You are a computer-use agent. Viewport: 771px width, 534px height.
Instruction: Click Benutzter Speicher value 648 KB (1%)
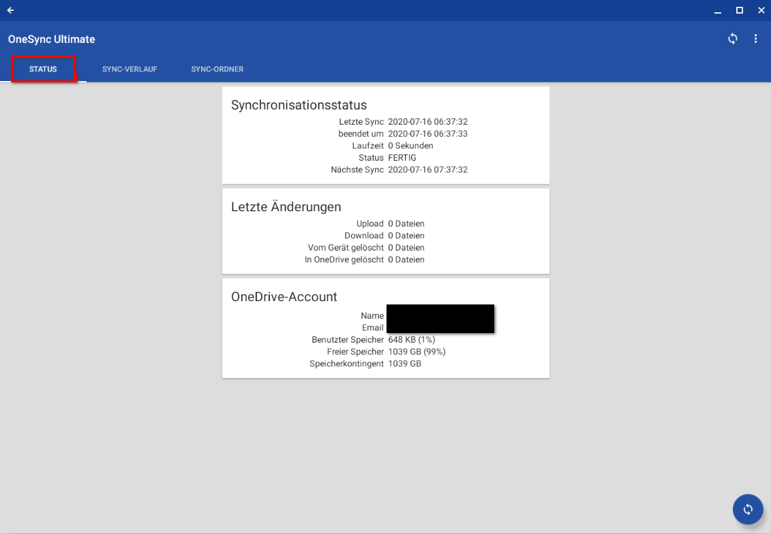412,340
